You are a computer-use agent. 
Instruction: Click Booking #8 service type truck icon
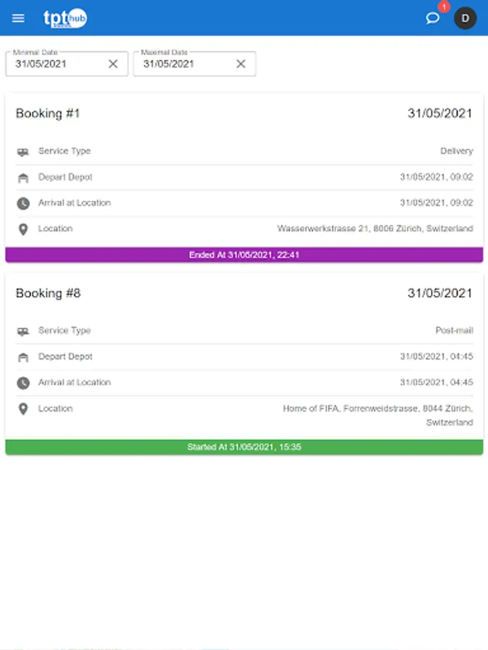point(23,331)
